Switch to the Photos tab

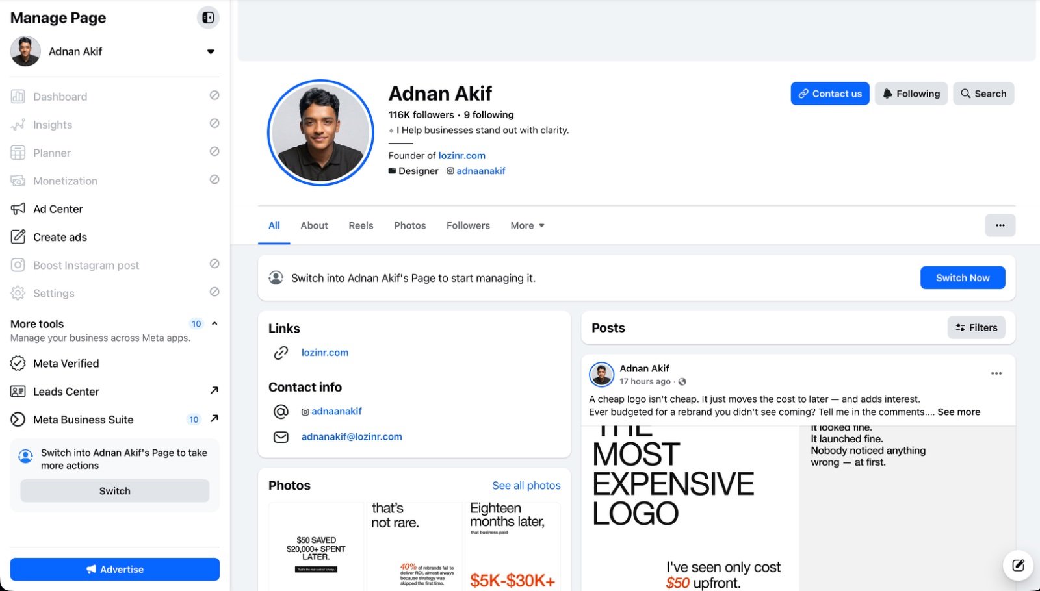tap(410, 225)
